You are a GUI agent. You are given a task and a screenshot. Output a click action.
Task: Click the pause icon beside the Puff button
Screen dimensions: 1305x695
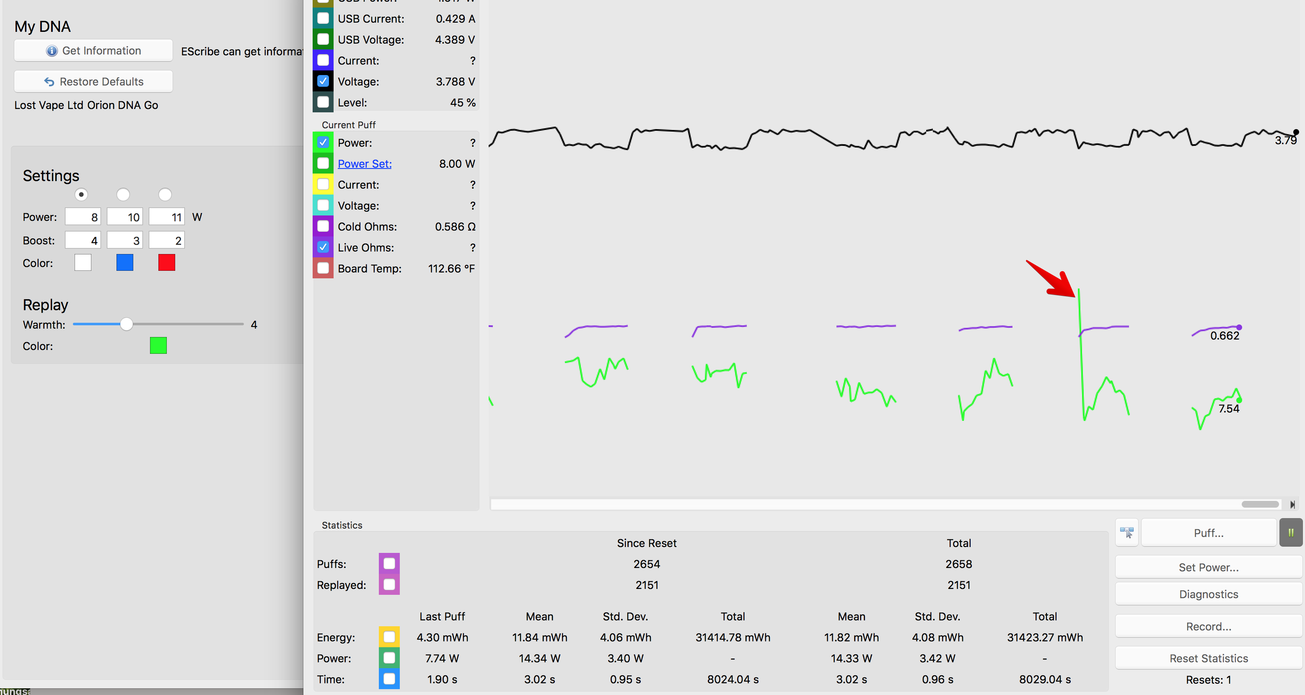tap(1290, 532)
